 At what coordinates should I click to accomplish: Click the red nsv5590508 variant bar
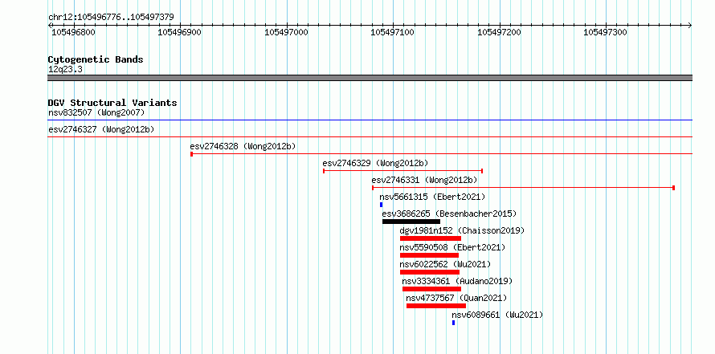tap(429, 255)
